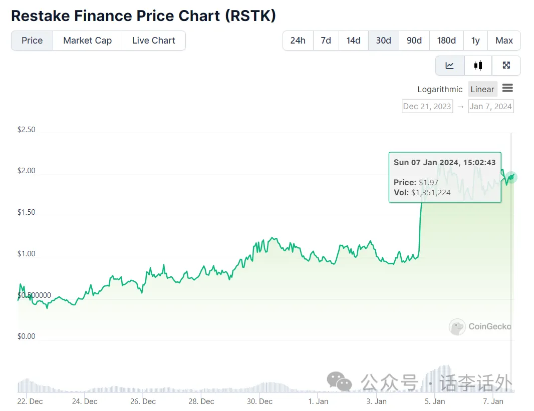Edit end date Jan 7, 2024
The height and width of the screenshot is (411, 534).
pyautogui.click(x=491, y=107)
